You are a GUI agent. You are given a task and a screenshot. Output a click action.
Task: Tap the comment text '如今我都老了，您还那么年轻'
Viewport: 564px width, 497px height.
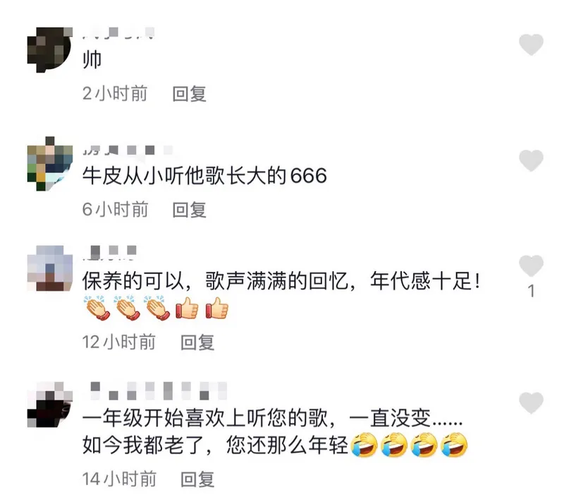215,445
